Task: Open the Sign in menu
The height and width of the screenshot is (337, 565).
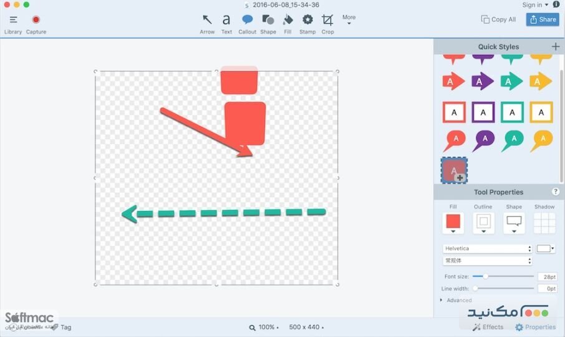Action: point(534,5)
